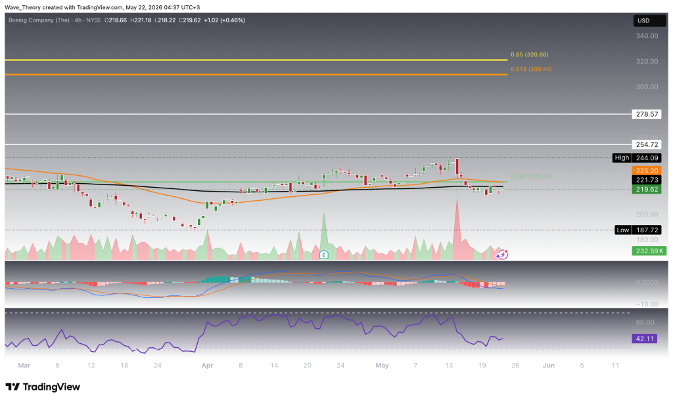673x401 pixels.
Task: Click the Apr label on time axis
Action: click(x=207, y=366)
